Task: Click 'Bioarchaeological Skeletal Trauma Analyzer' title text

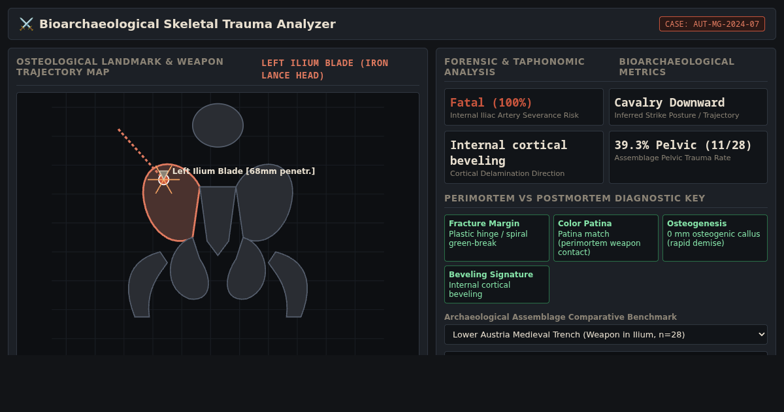Action: [x=188, y=24]
